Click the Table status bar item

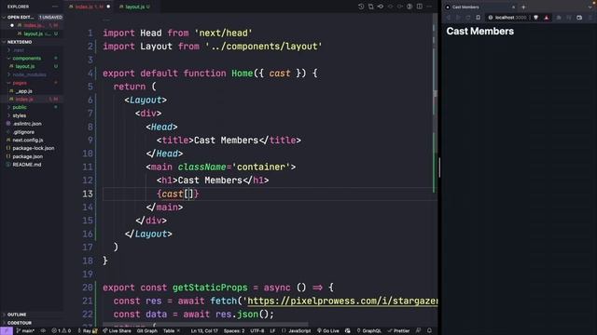pos(171,331)
